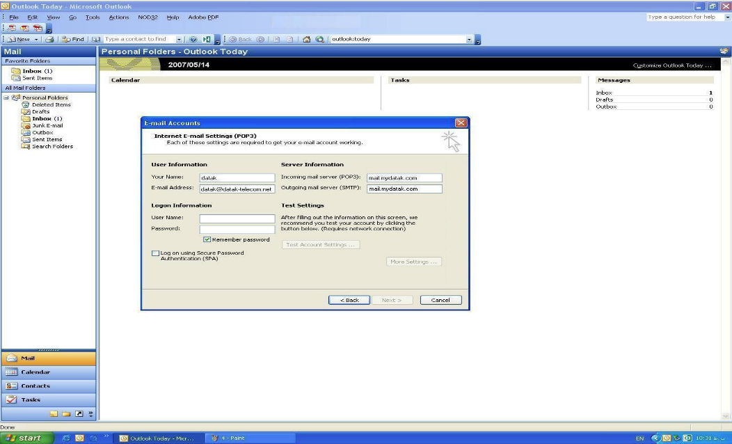The image size is (732, 444).
Task: Switch to the Calendar pane button
Action: click(x=49, y=372)
